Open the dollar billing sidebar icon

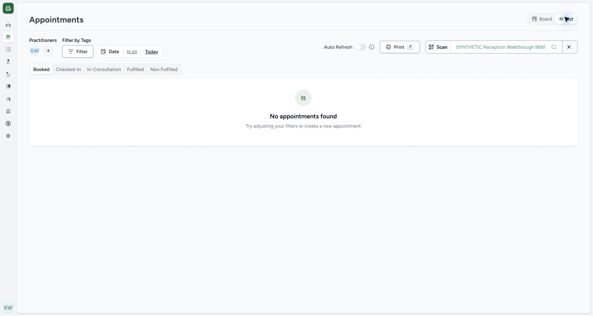[x=8, y=124]
